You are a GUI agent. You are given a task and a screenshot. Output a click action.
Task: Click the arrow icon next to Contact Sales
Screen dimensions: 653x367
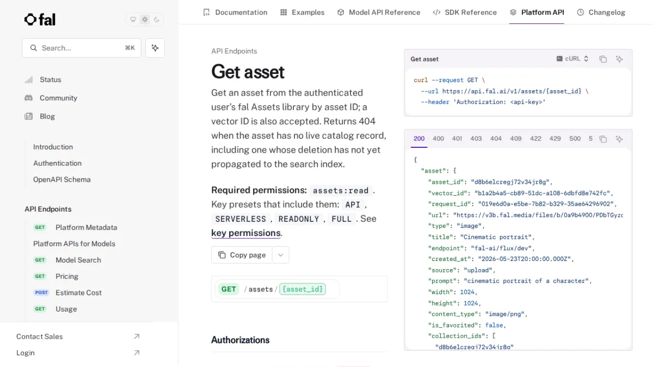[x=137, y=337]
